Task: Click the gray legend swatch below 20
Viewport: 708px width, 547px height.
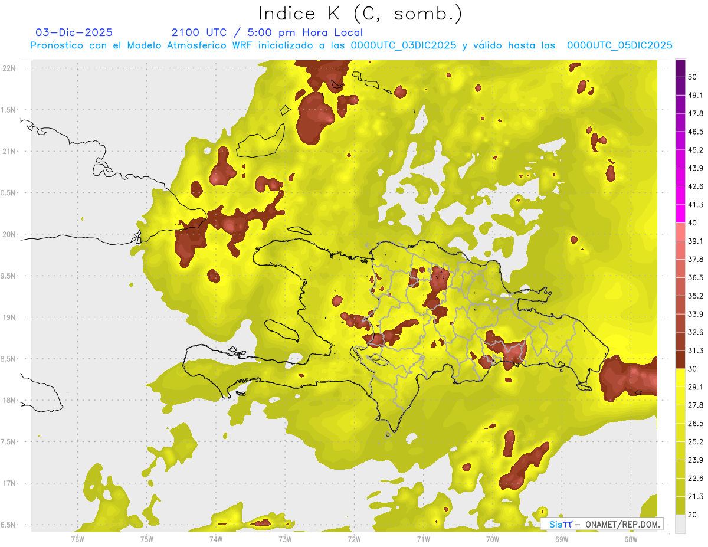Action: [680, 524]
